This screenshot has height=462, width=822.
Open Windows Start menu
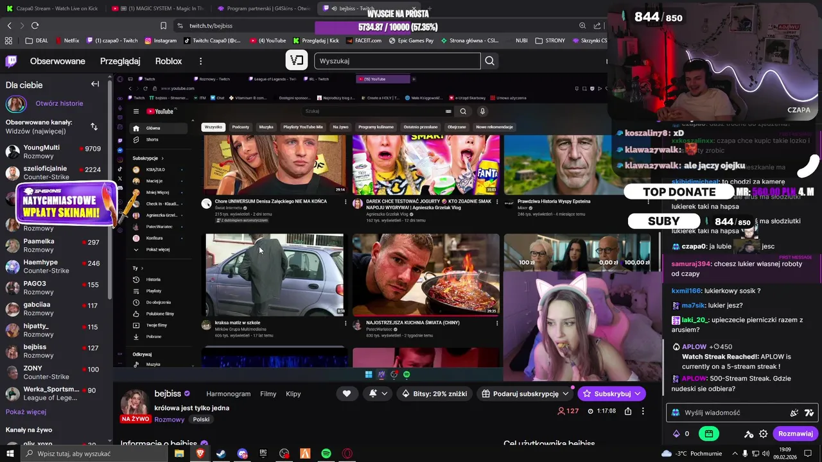coord(10,454)
